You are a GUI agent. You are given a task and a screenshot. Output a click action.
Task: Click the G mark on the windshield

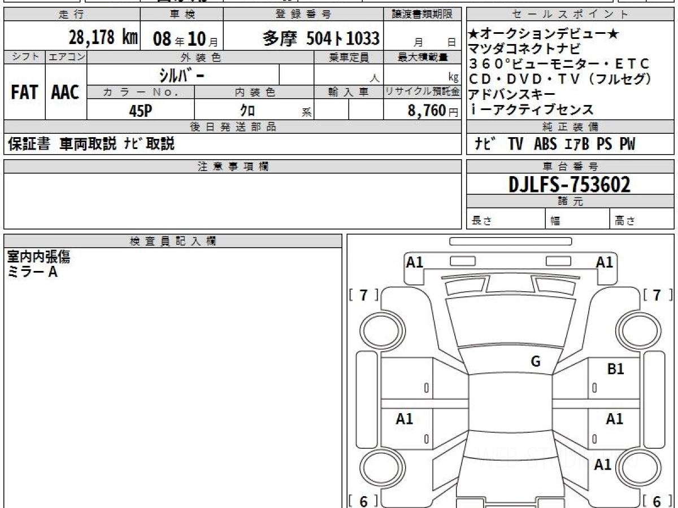tap(536, 362)
